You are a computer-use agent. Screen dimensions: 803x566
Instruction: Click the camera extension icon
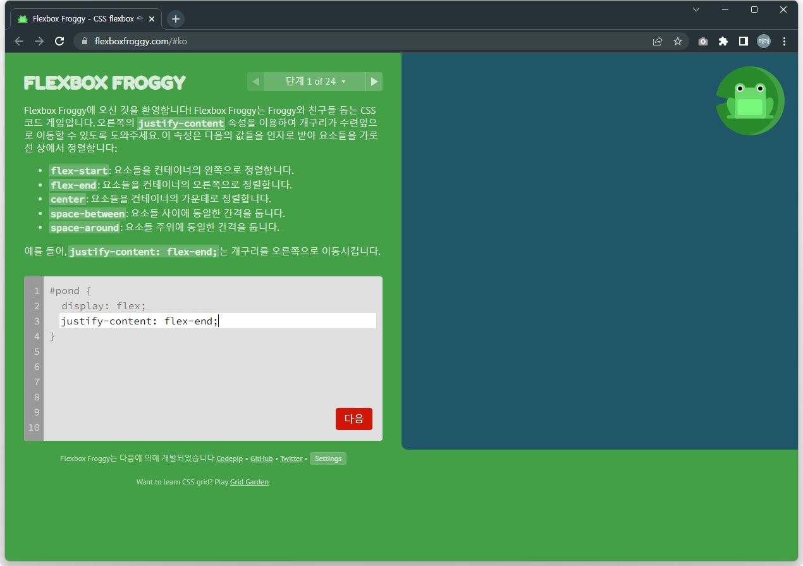click(703, 41)
